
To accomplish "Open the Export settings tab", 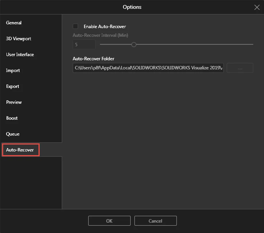I will tap(13, 86).
